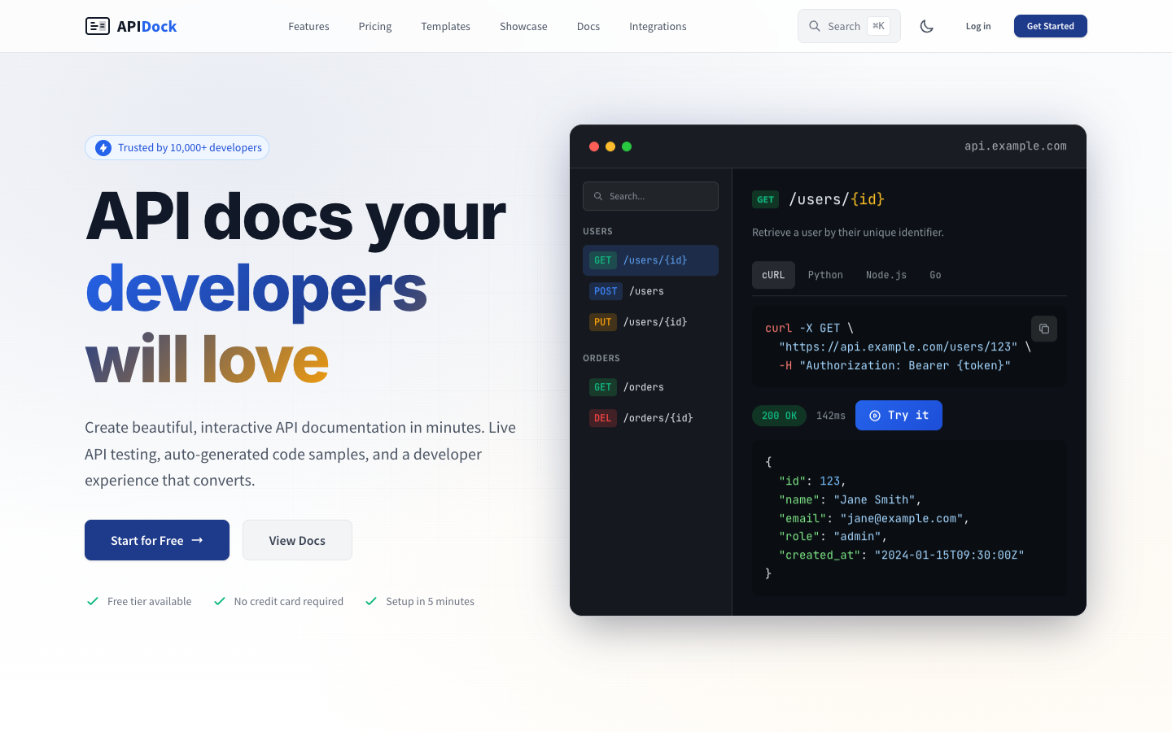Open the View Docs button
1172x732 pixels.
click(x=297, y=540)
